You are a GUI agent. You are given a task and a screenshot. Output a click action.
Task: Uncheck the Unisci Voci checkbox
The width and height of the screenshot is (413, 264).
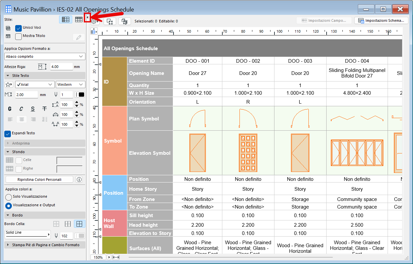click(18, 28)
